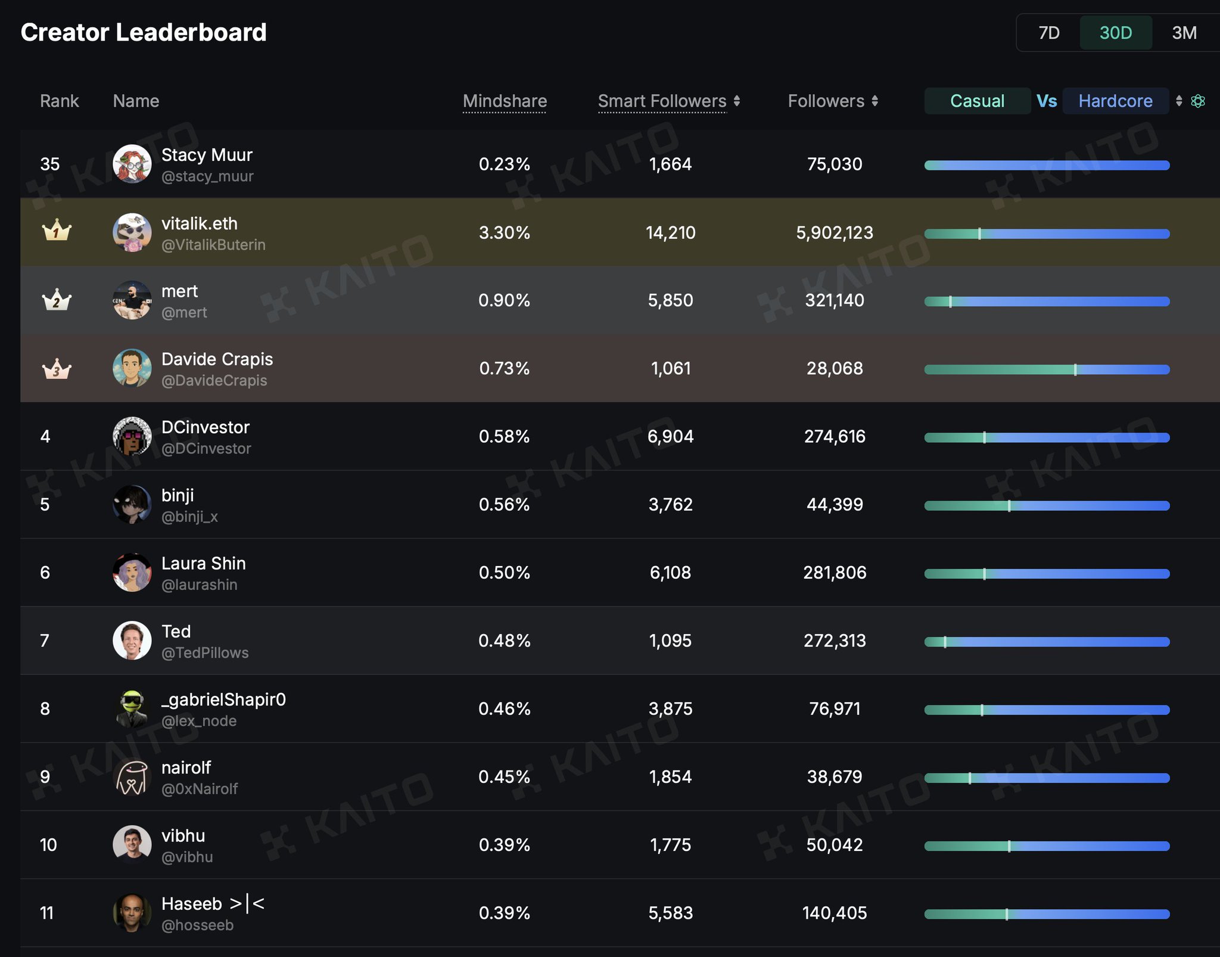
Task: Click DCinvestor's pixel avatar icon
Action: click(132, 436)
